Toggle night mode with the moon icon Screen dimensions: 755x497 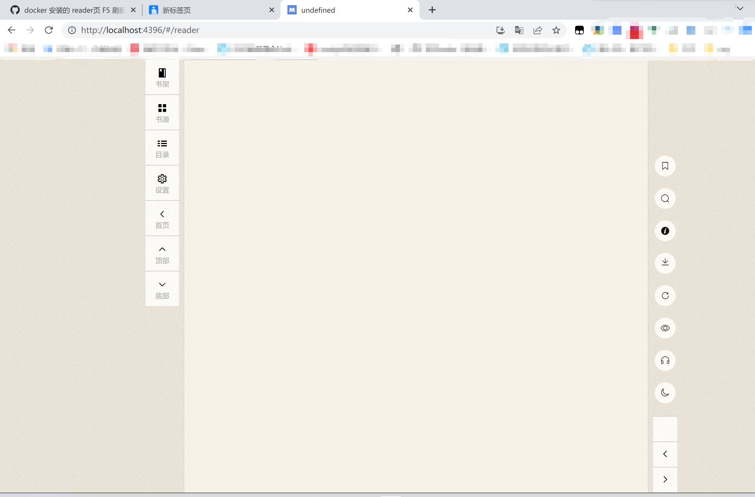click(x=665, y=393)
